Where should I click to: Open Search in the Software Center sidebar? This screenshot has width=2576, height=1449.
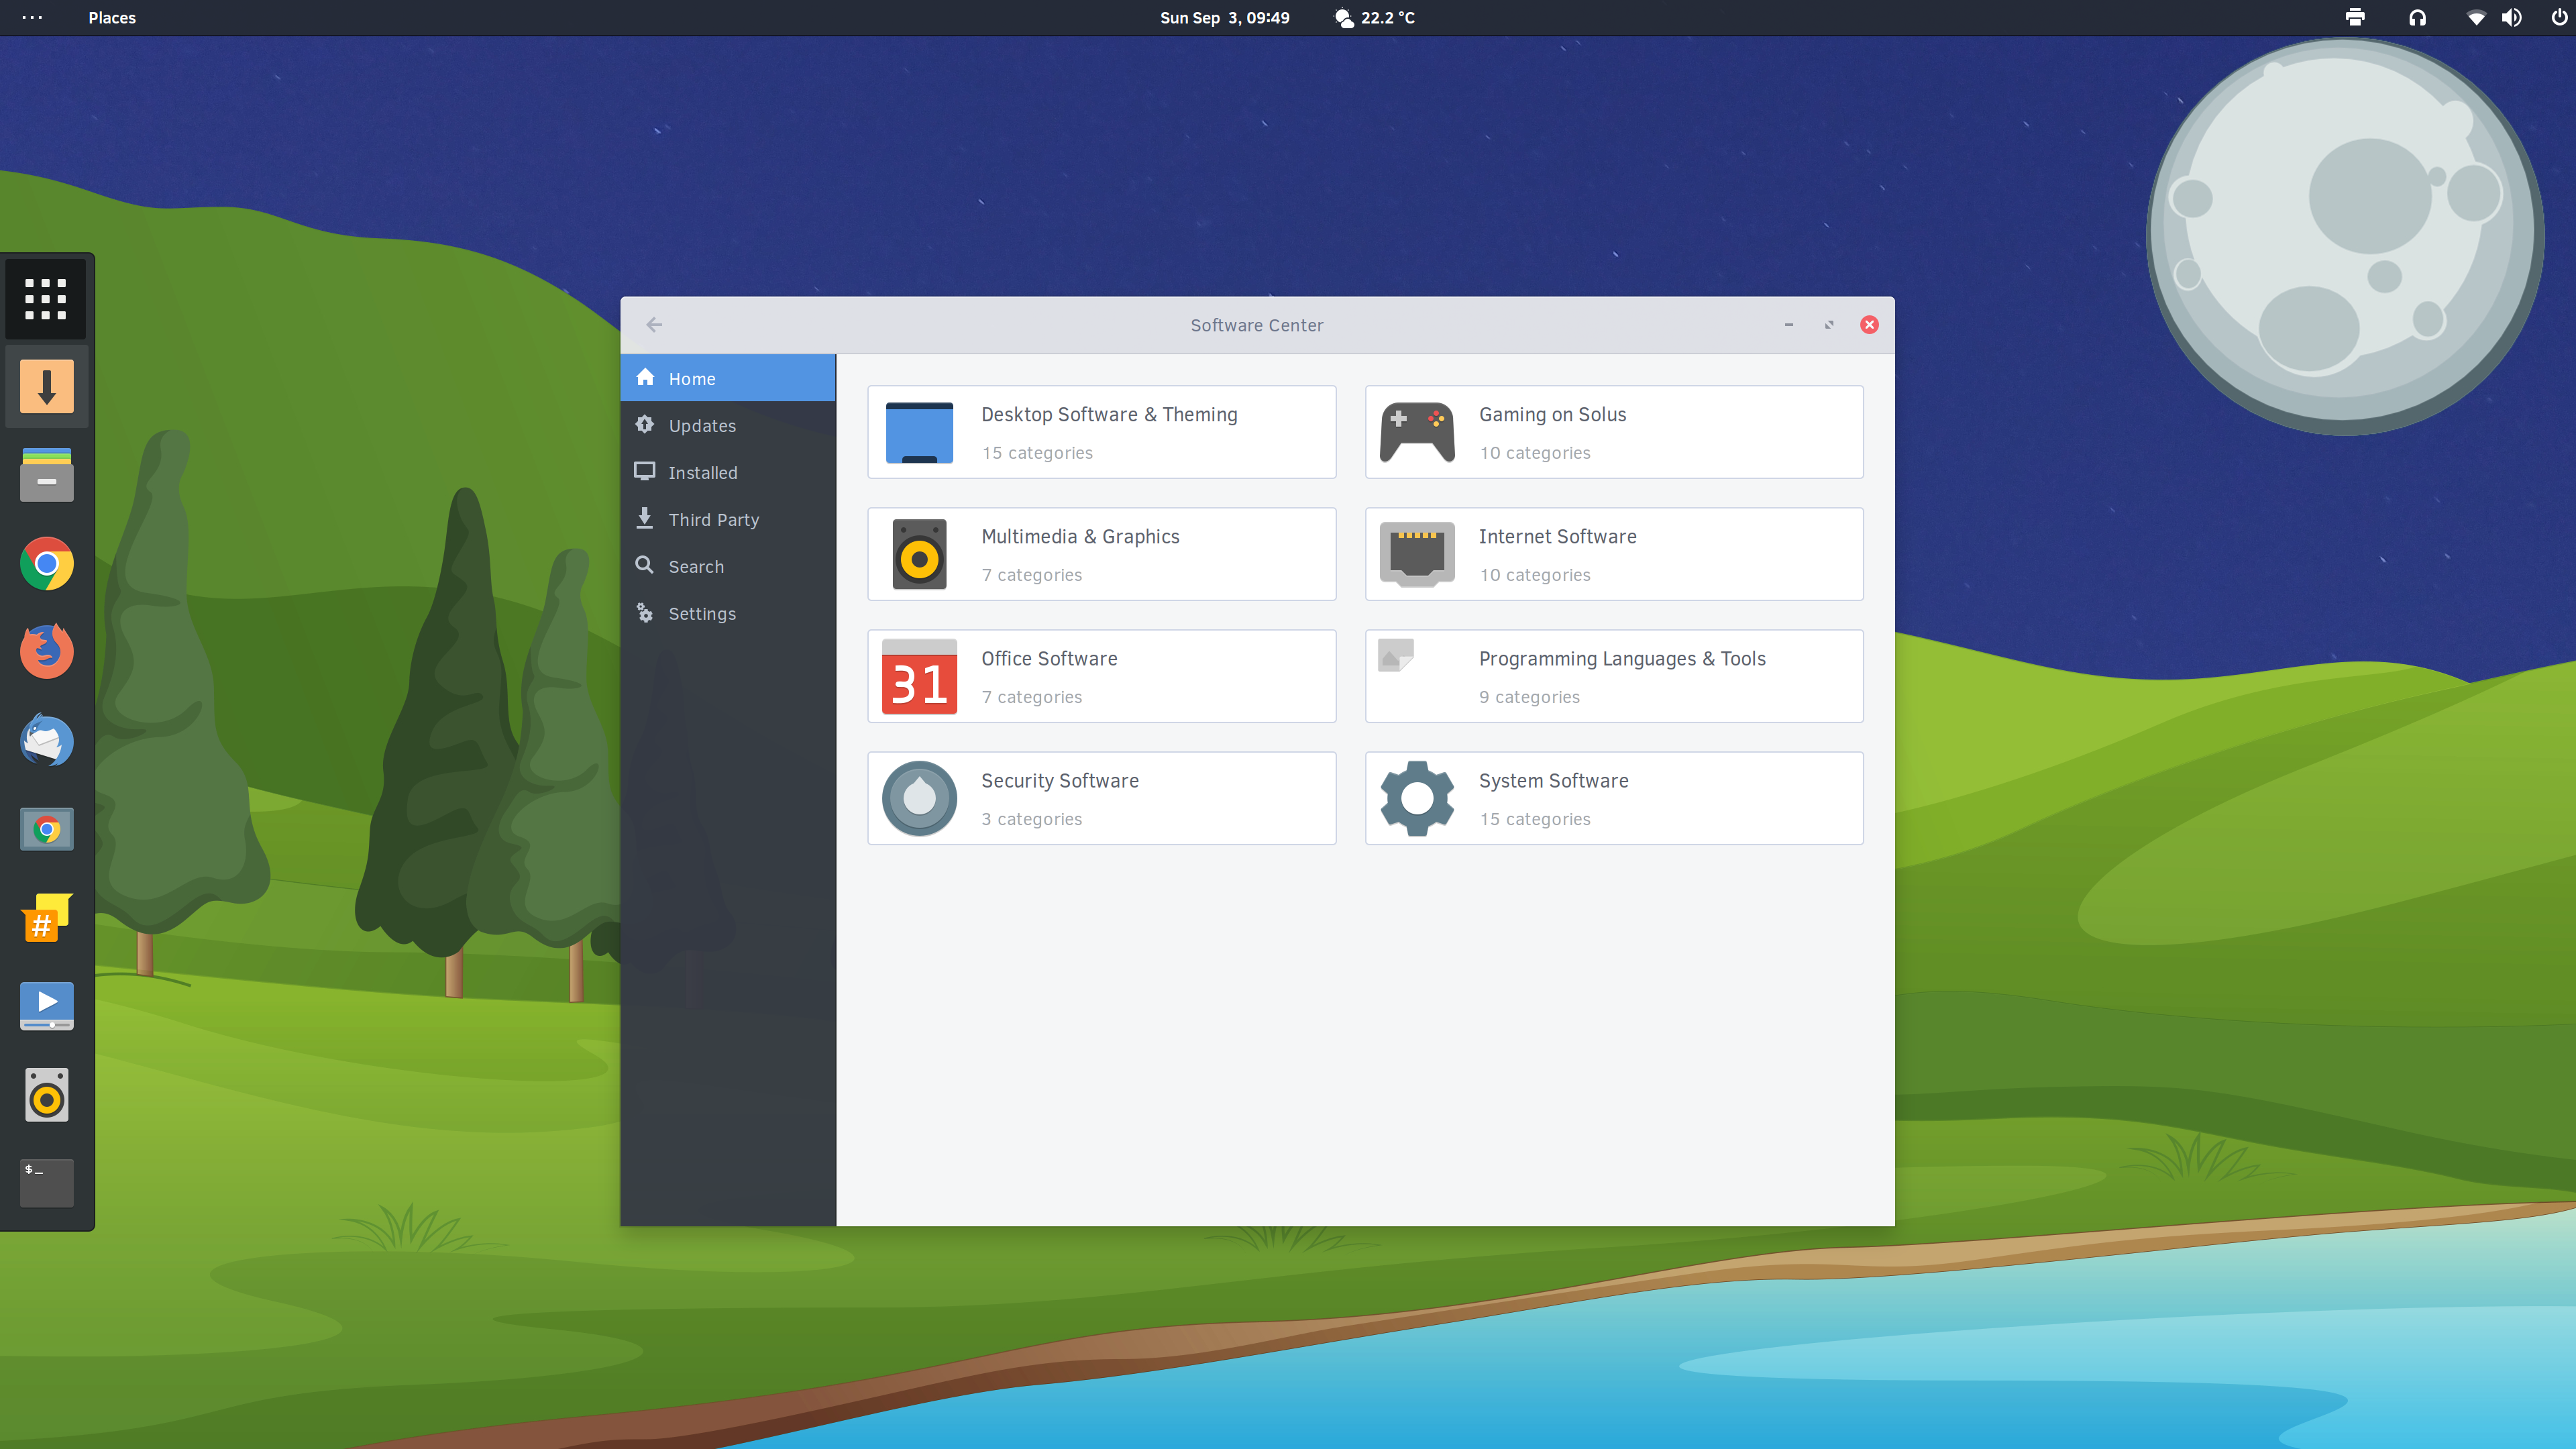tap(696, 566)
